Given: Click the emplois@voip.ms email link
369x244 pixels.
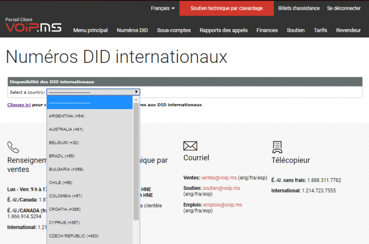Looking at the screenshot, I should (223, 205).
